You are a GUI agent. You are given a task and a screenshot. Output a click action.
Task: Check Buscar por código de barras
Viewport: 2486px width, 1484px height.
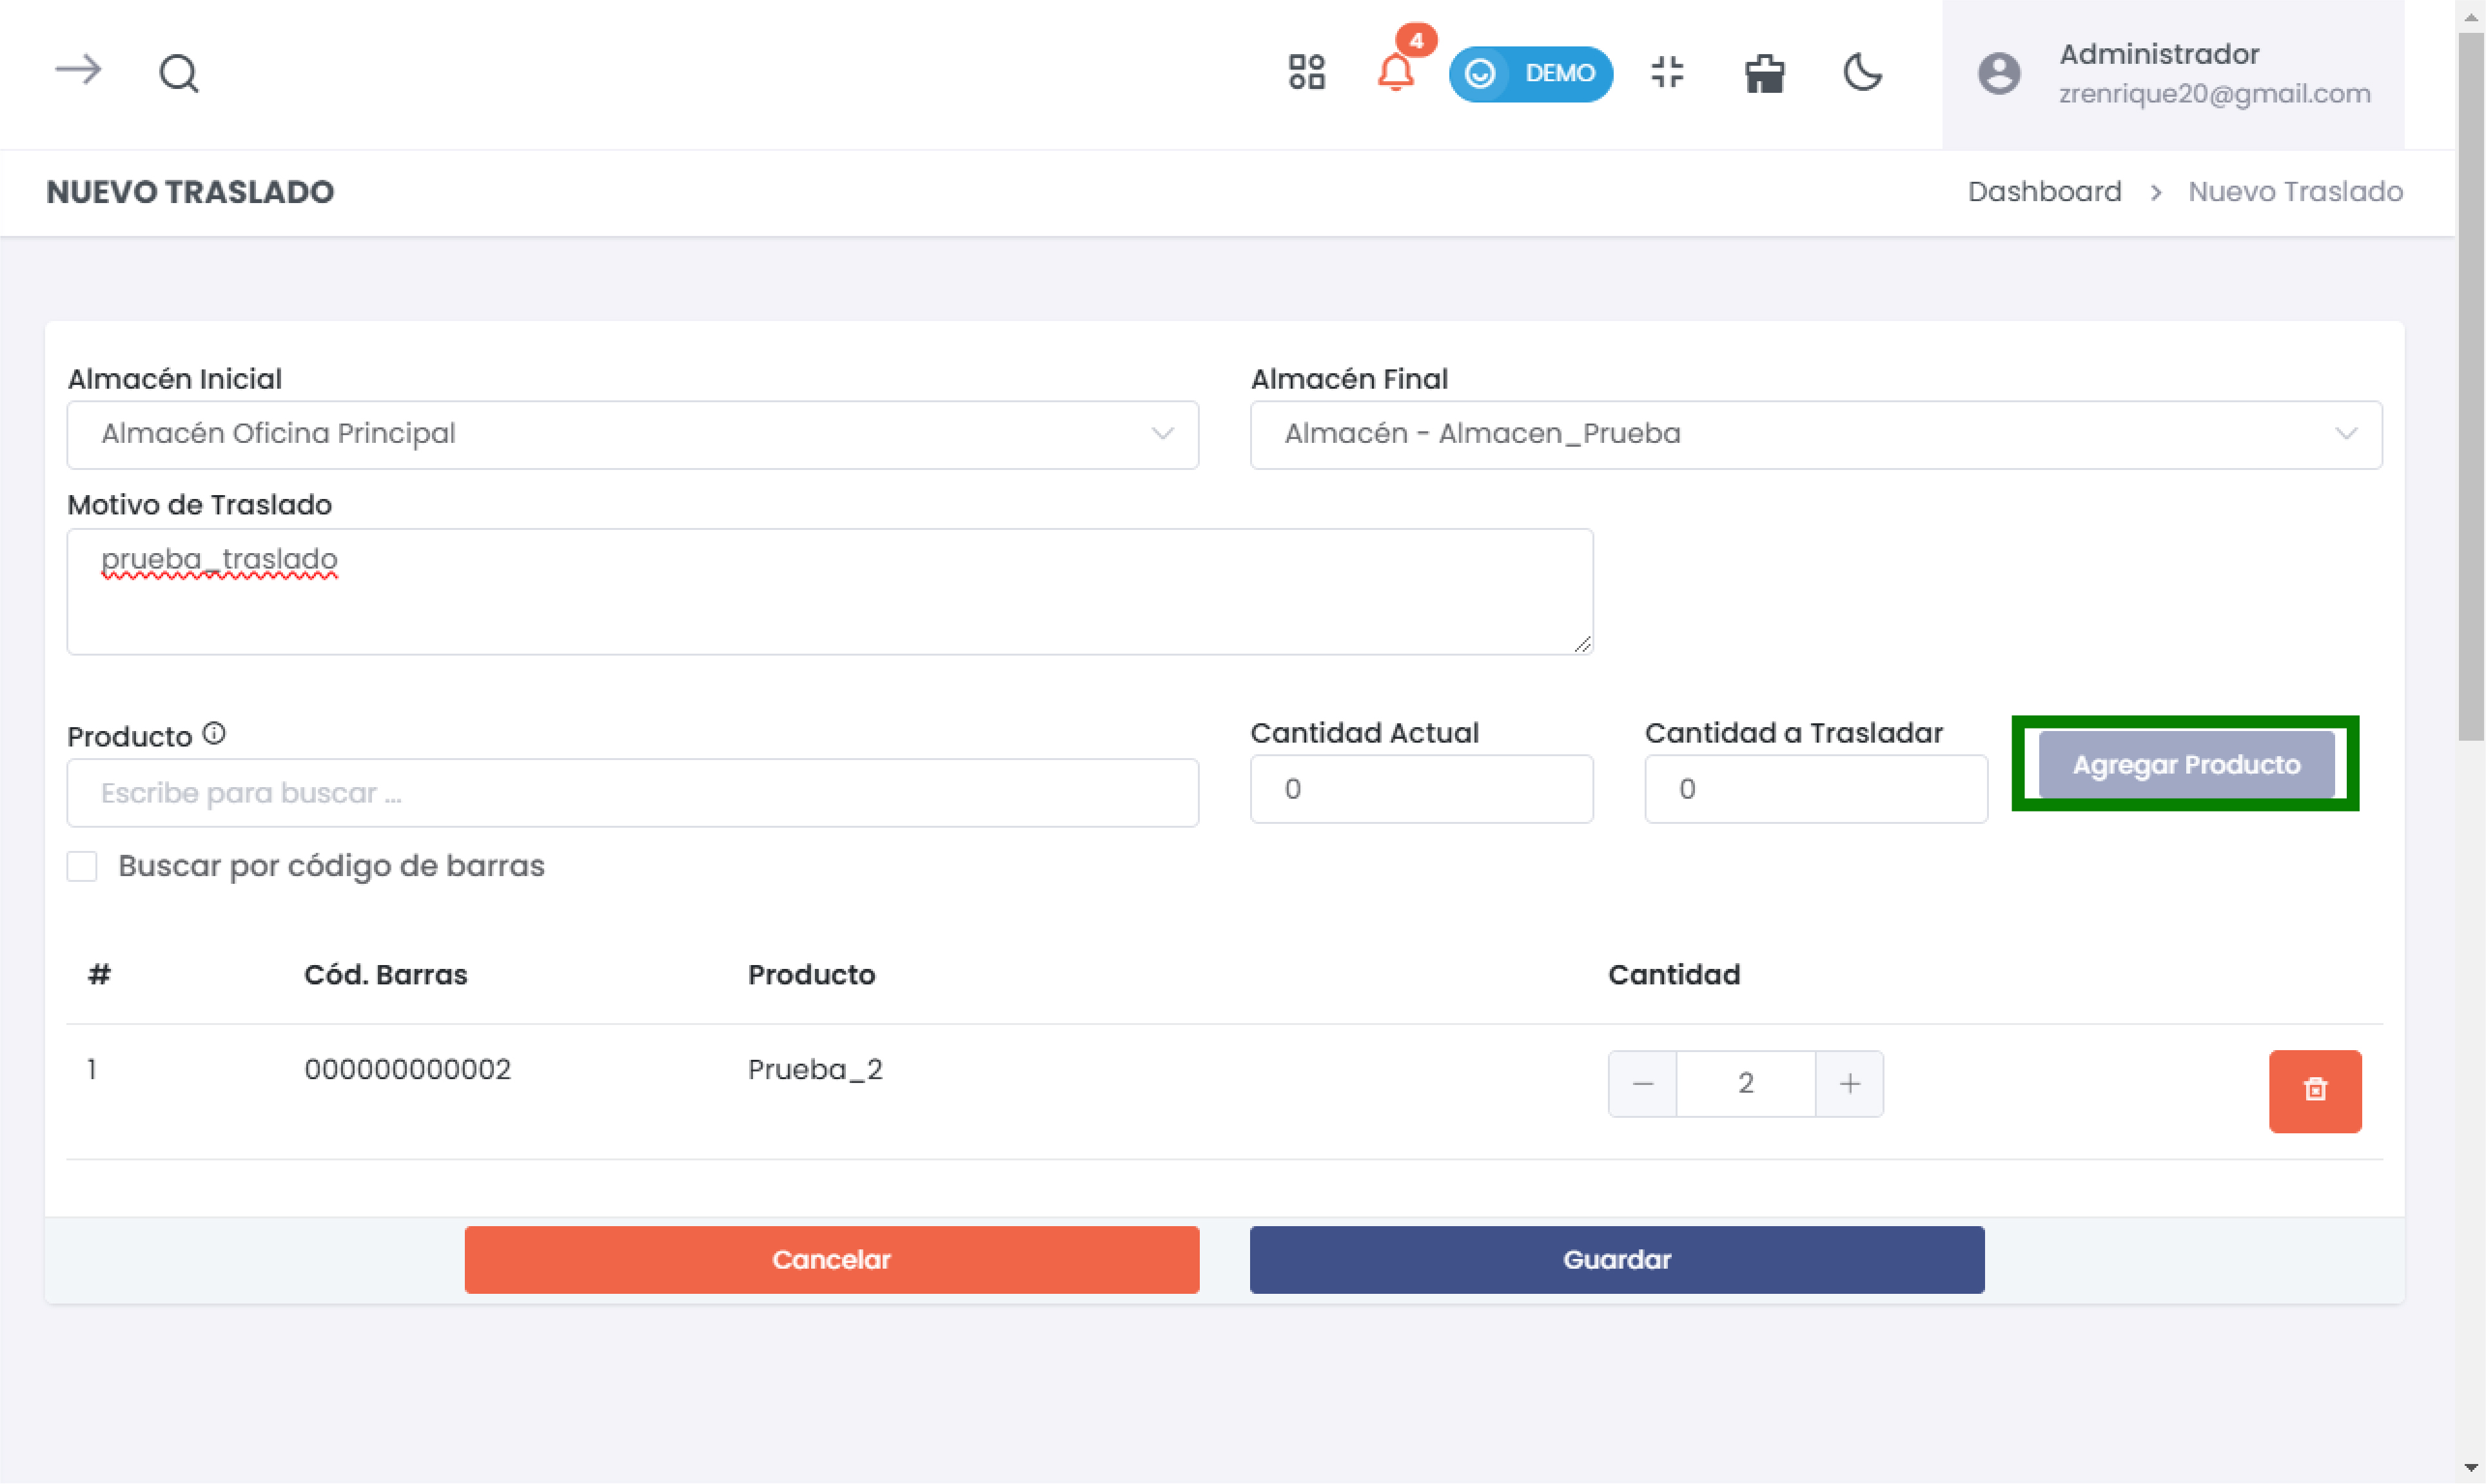coord(82,865)
